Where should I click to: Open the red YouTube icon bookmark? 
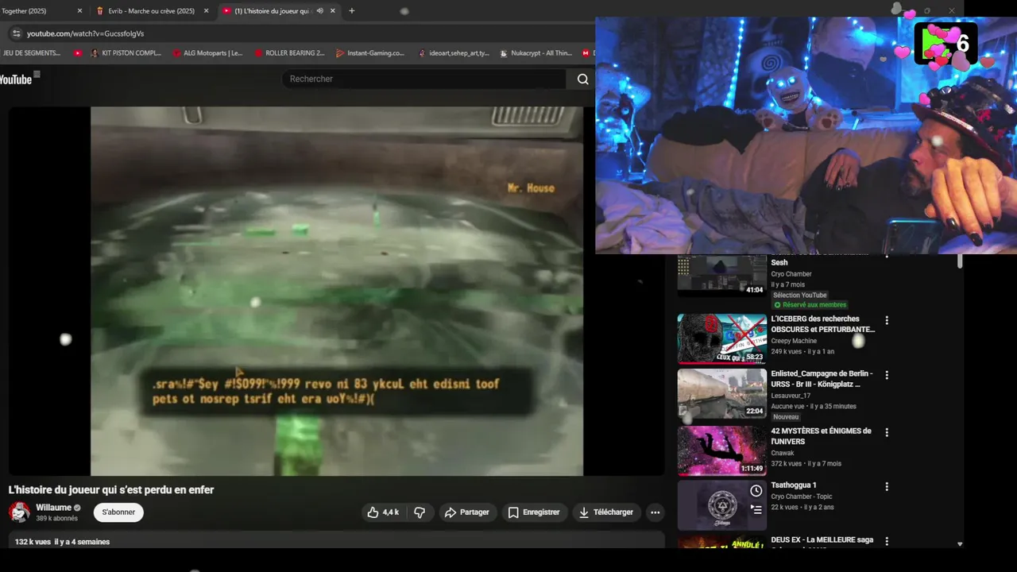click(77, 53)
